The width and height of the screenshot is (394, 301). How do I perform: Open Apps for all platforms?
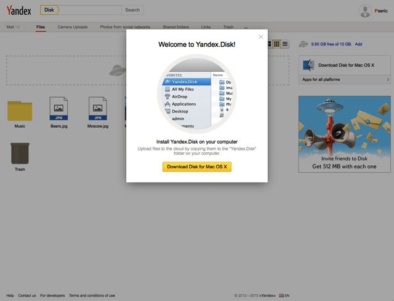point(345,79)
